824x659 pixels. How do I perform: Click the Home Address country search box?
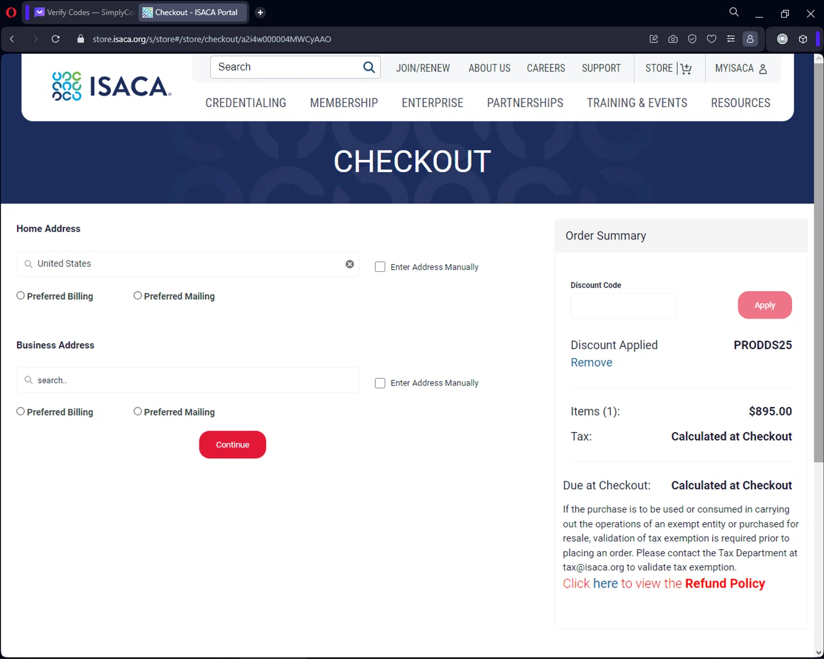(188, 264)
